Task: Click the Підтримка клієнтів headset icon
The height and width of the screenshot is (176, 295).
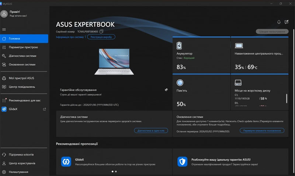Action: coord(4,155)
